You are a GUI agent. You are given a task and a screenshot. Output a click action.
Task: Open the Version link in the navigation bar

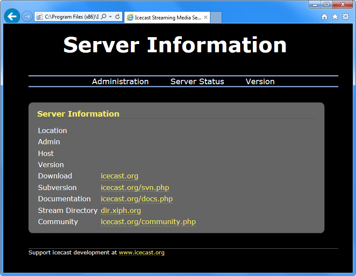point(260,82)
